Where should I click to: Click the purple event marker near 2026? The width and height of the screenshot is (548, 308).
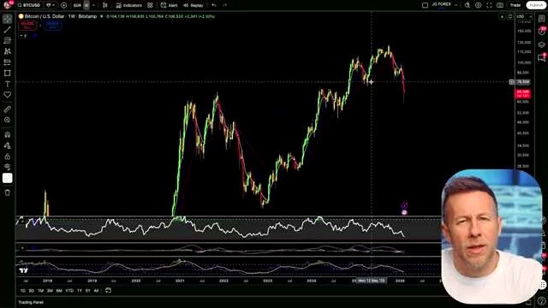[404, 205]
